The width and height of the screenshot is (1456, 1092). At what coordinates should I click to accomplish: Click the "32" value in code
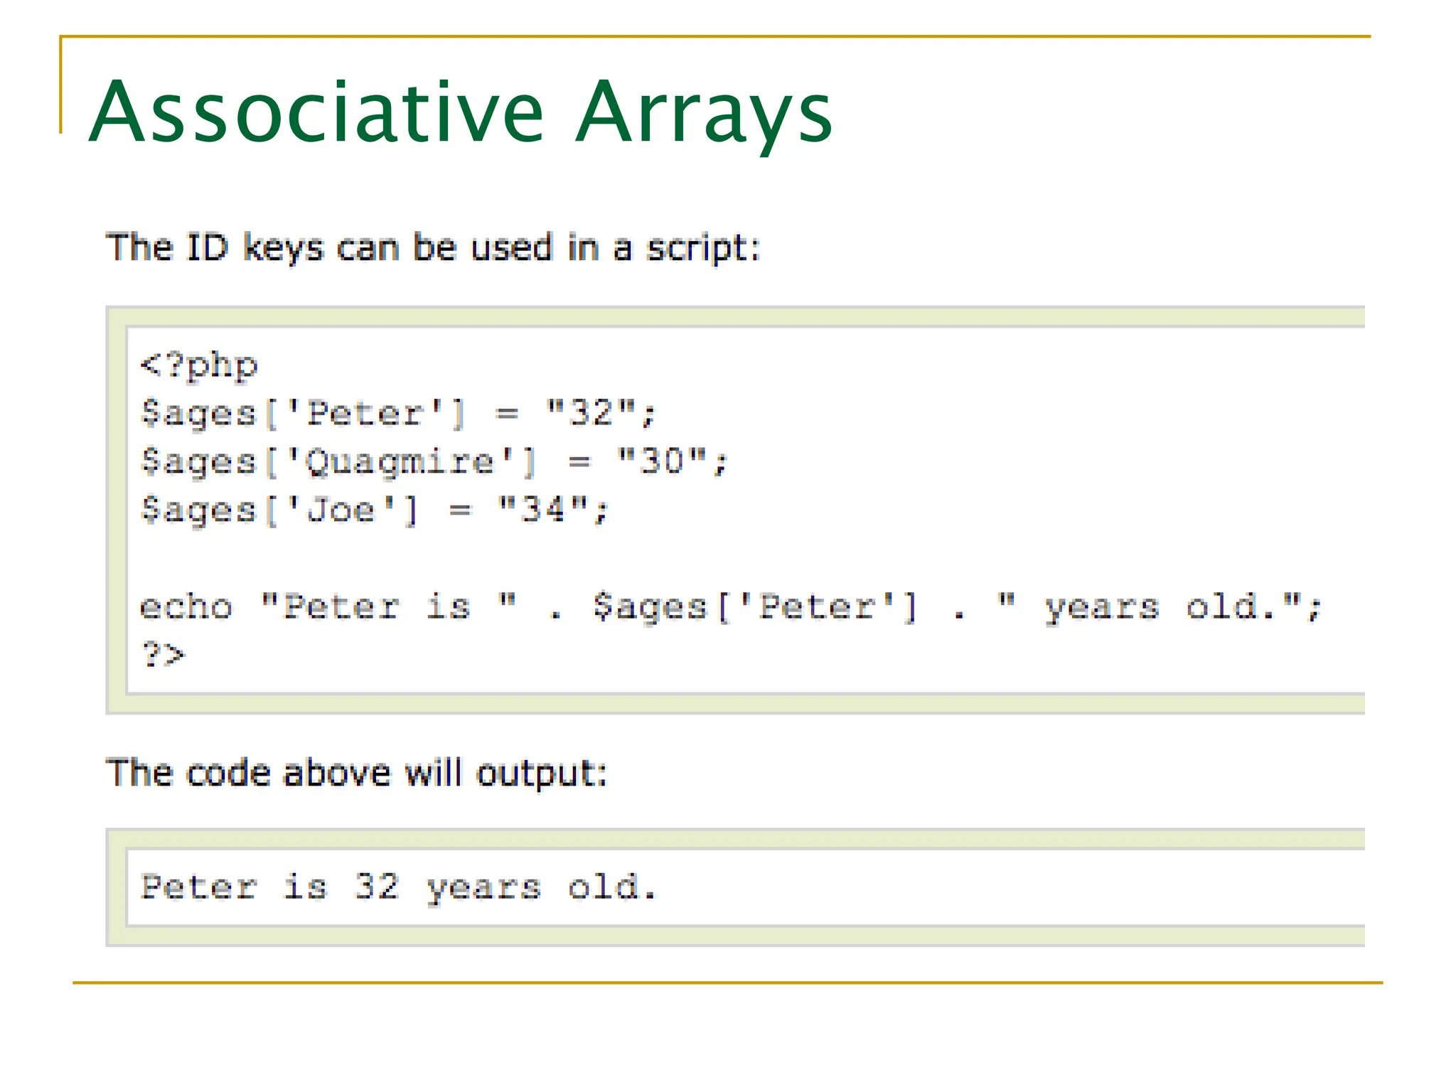[591, 412]
